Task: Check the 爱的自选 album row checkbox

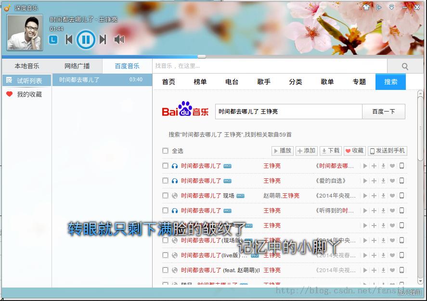Action: pyautogui.click(x=165, y=180)
